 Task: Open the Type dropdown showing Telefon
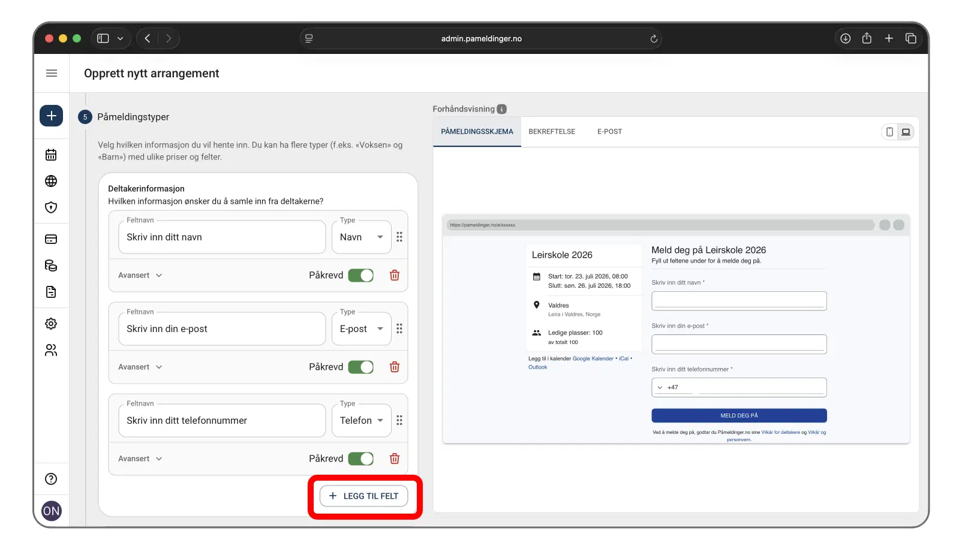(361, 421)
